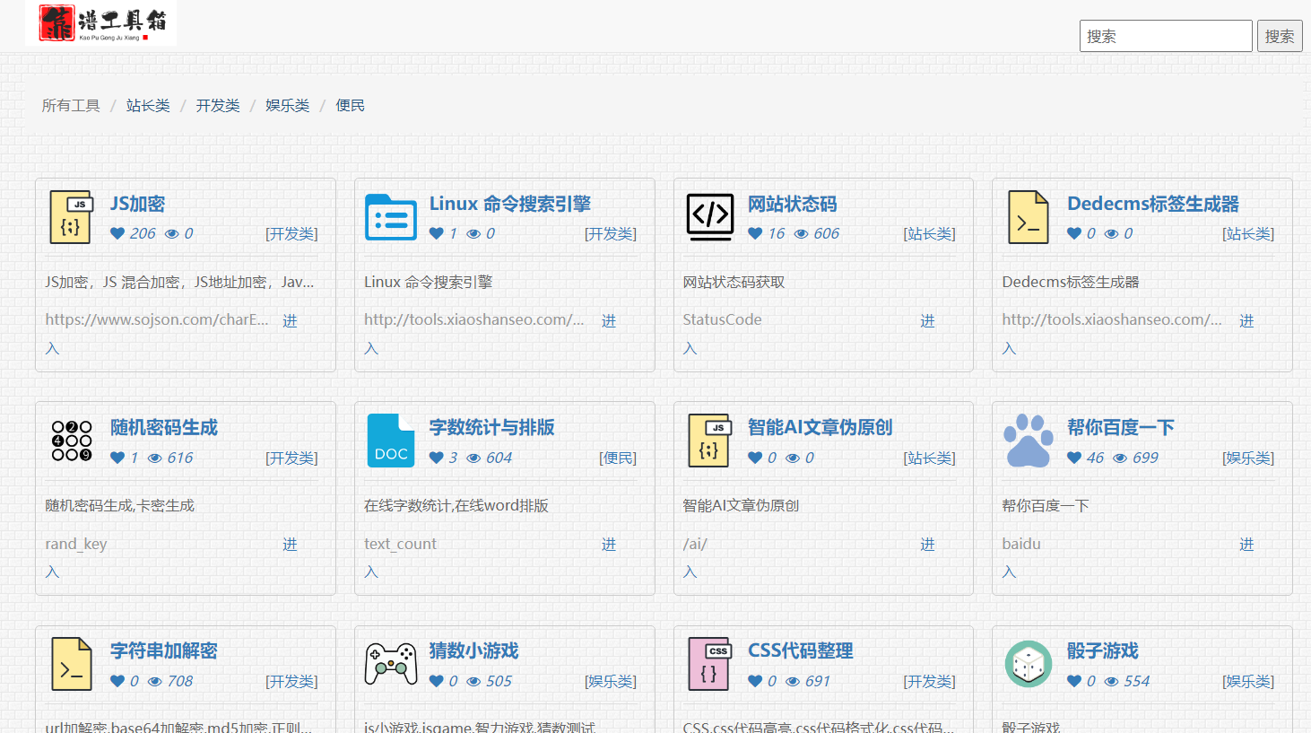Like the JS加密 tool via heart icon

click(x=117, y=233)
